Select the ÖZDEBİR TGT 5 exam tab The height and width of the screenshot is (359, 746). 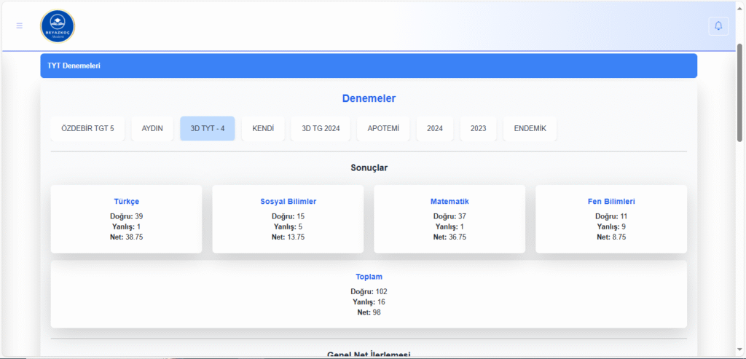tap(87, 128)
